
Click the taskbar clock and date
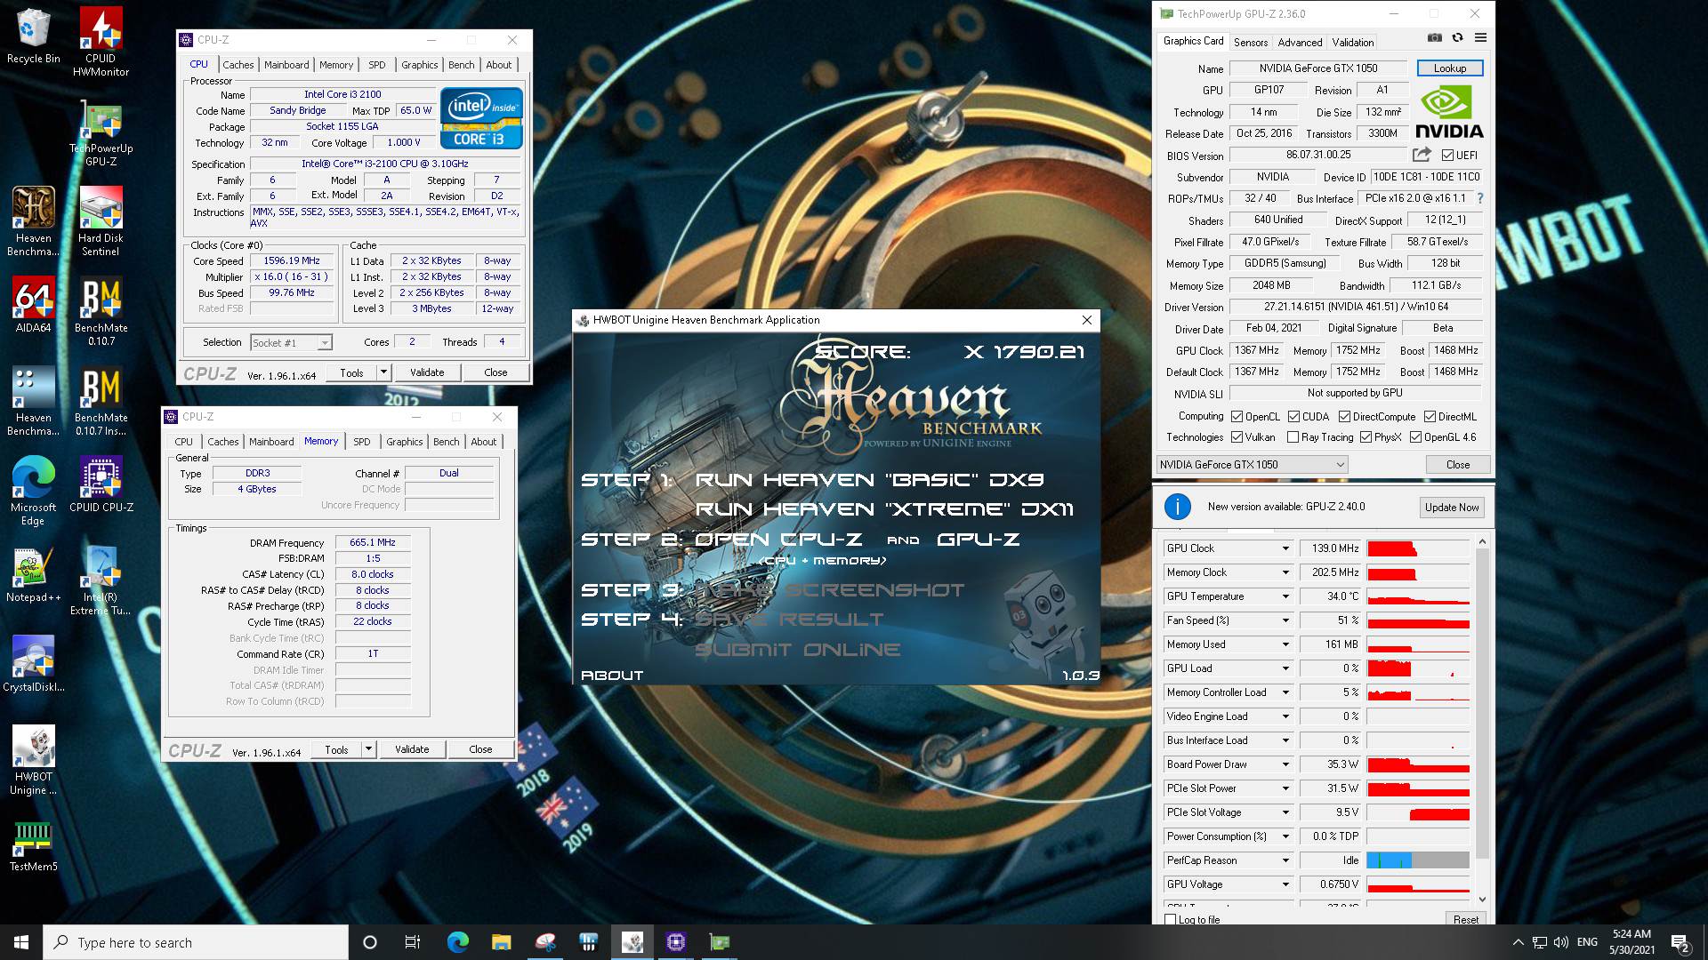pyautogui.click(x=1631, y=942)
